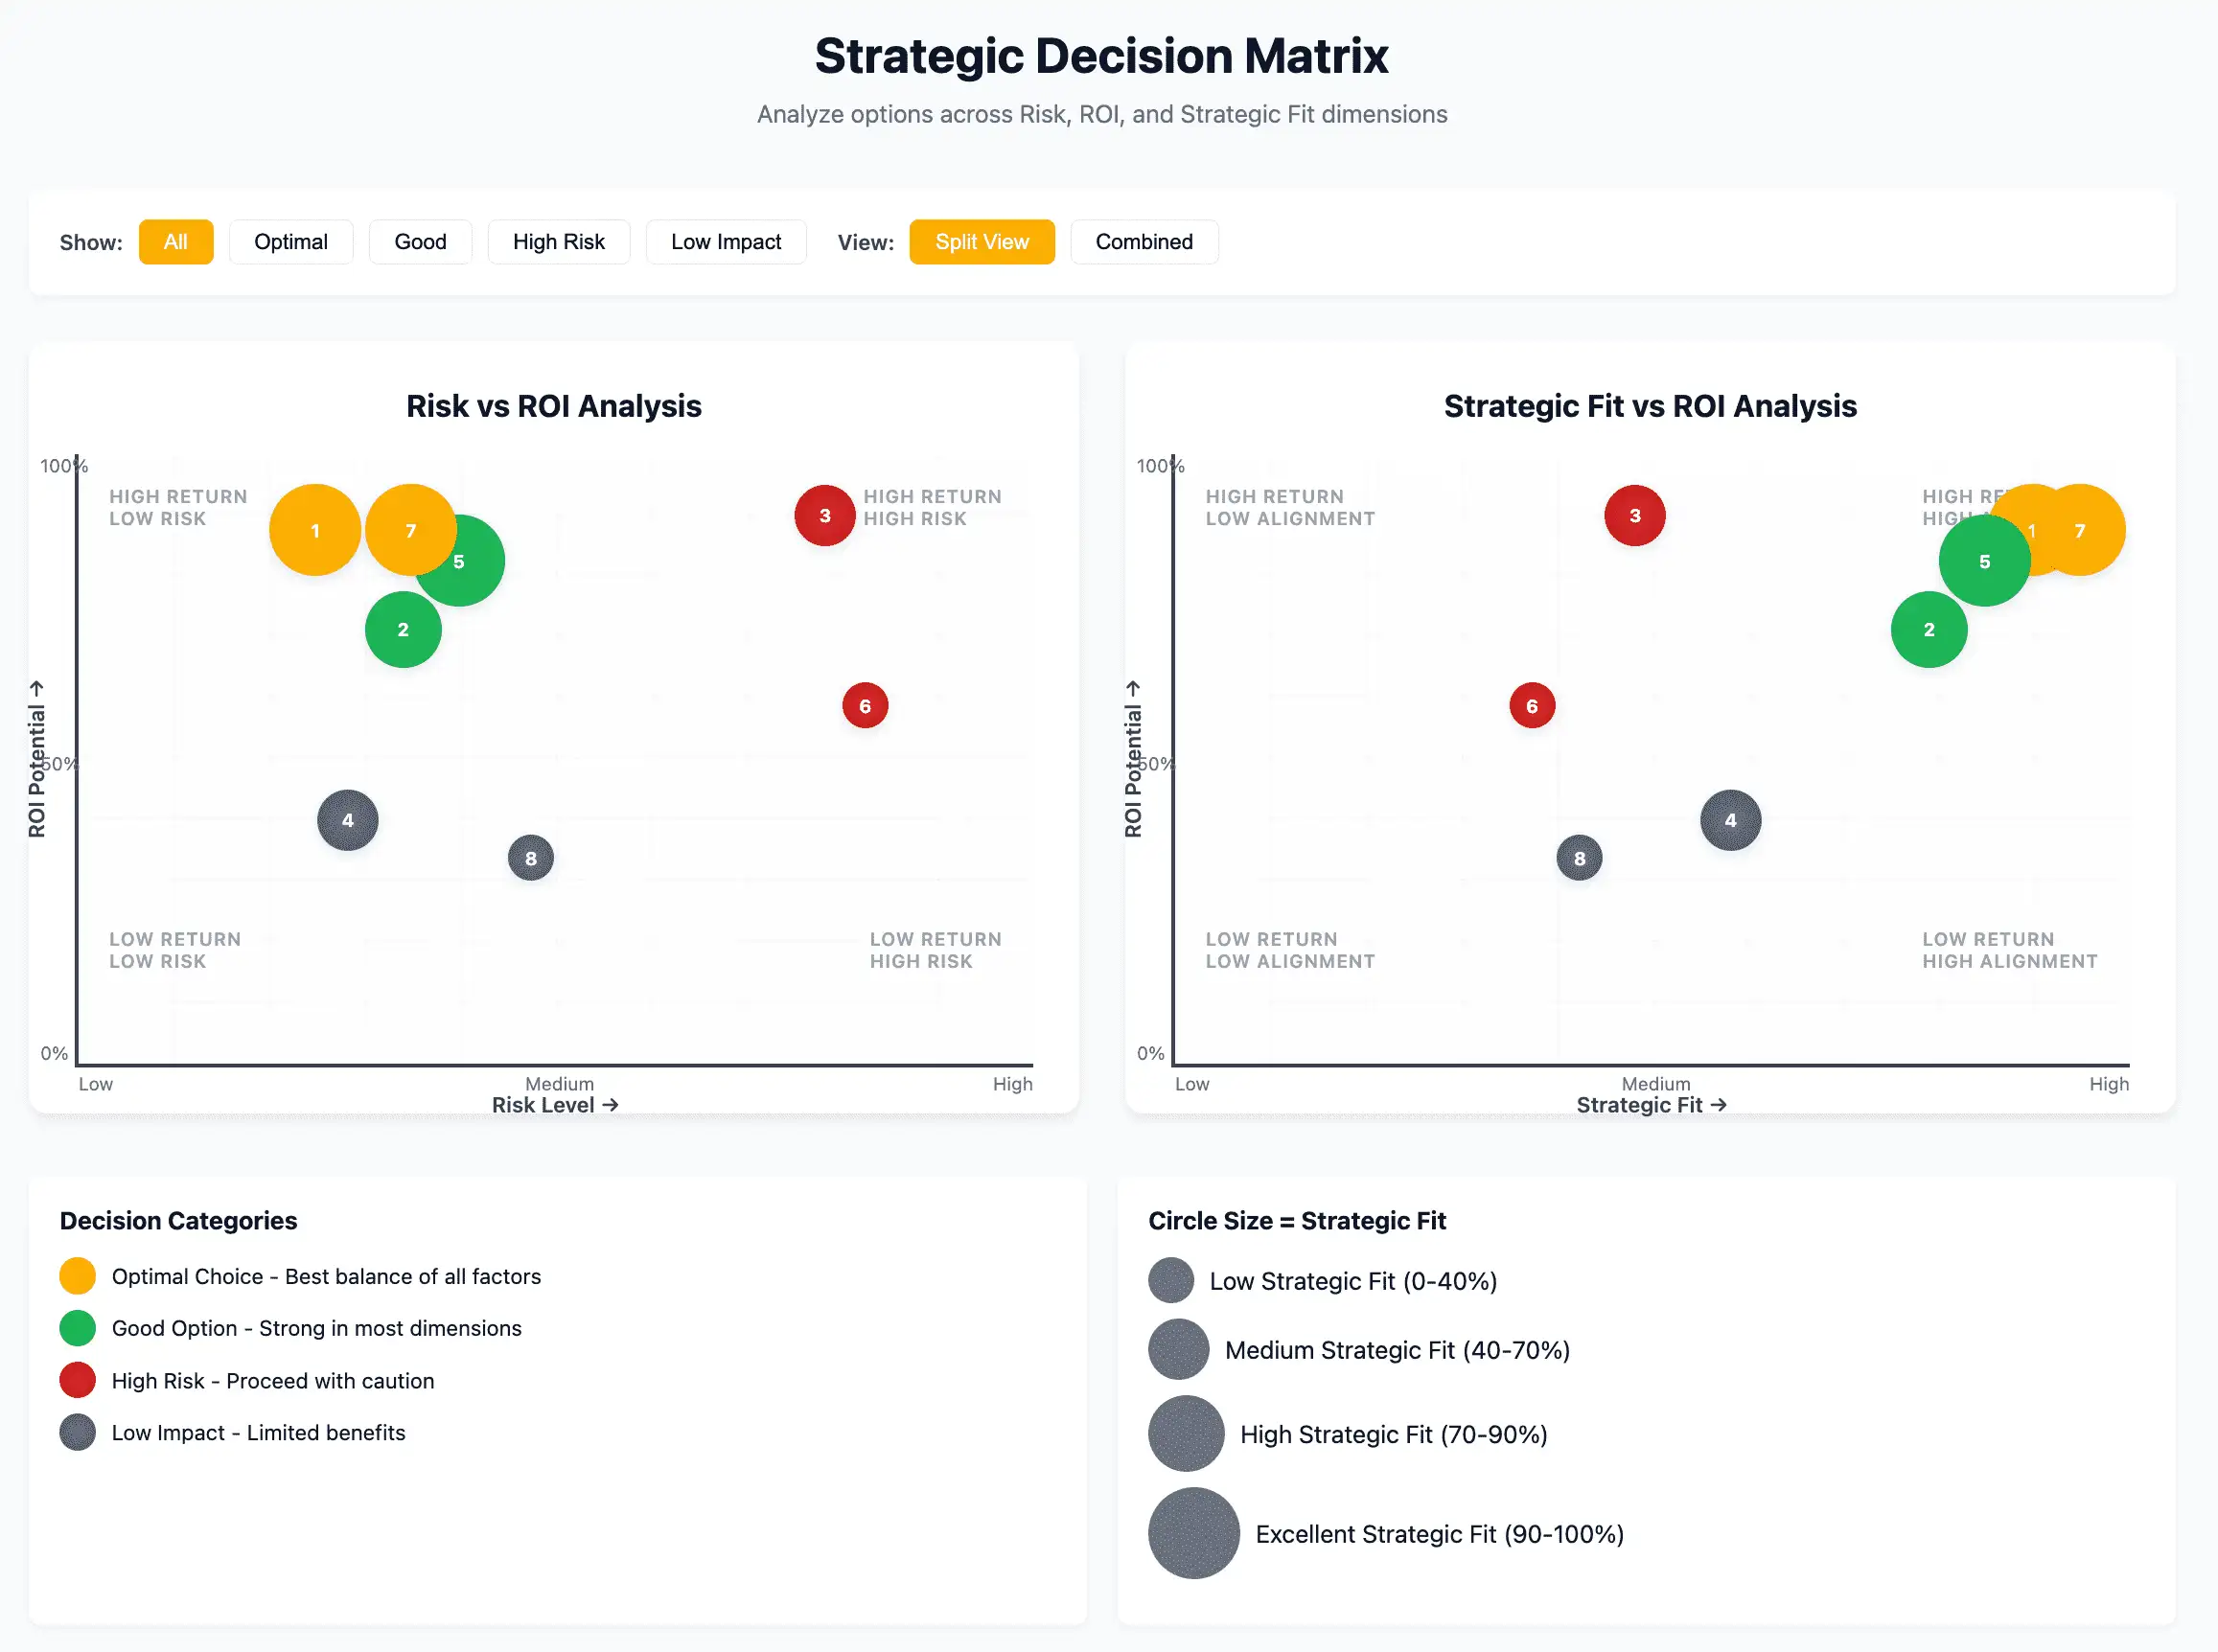This screenshot has height=1652, width=2218.
Task: Filter to Low Impact options
Action: point(725,242)
